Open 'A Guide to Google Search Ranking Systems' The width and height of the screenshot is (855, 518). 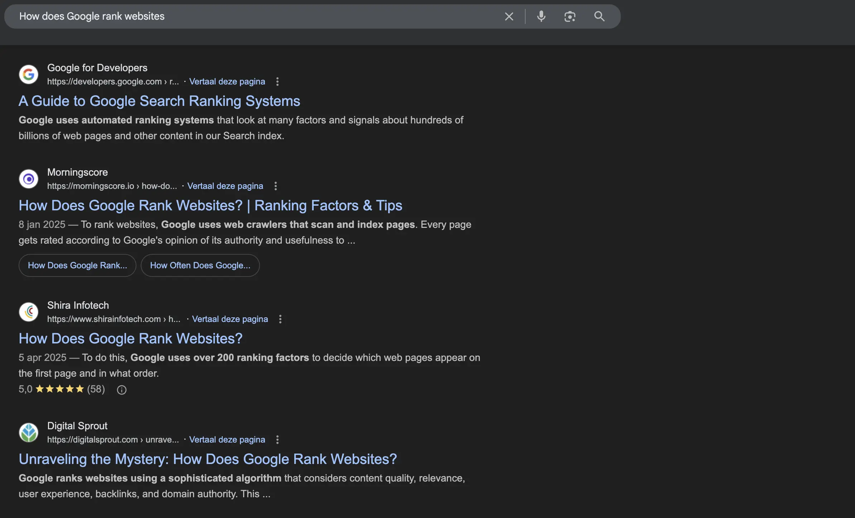[x=159, y=101]
